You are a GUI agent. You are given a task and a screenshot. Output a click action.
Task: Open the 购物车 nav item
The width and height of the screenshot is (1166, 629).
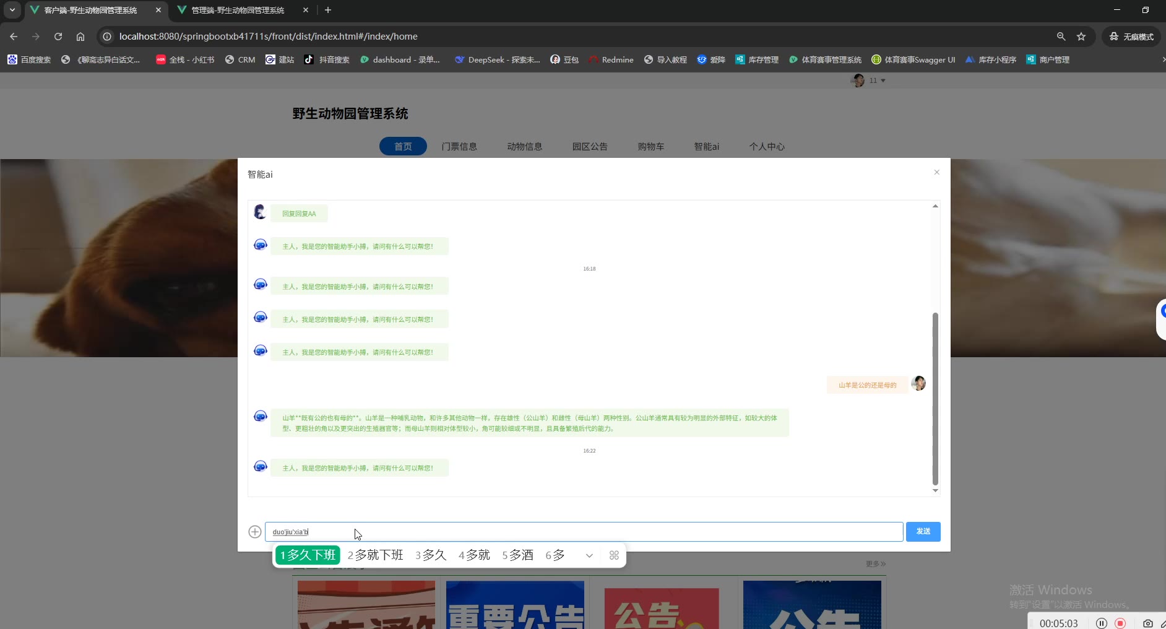tap(651, 147)
